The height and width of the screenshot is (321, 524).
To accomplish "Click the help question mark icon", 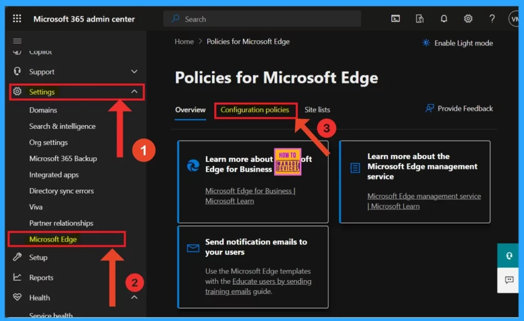I will coord(492,19).
